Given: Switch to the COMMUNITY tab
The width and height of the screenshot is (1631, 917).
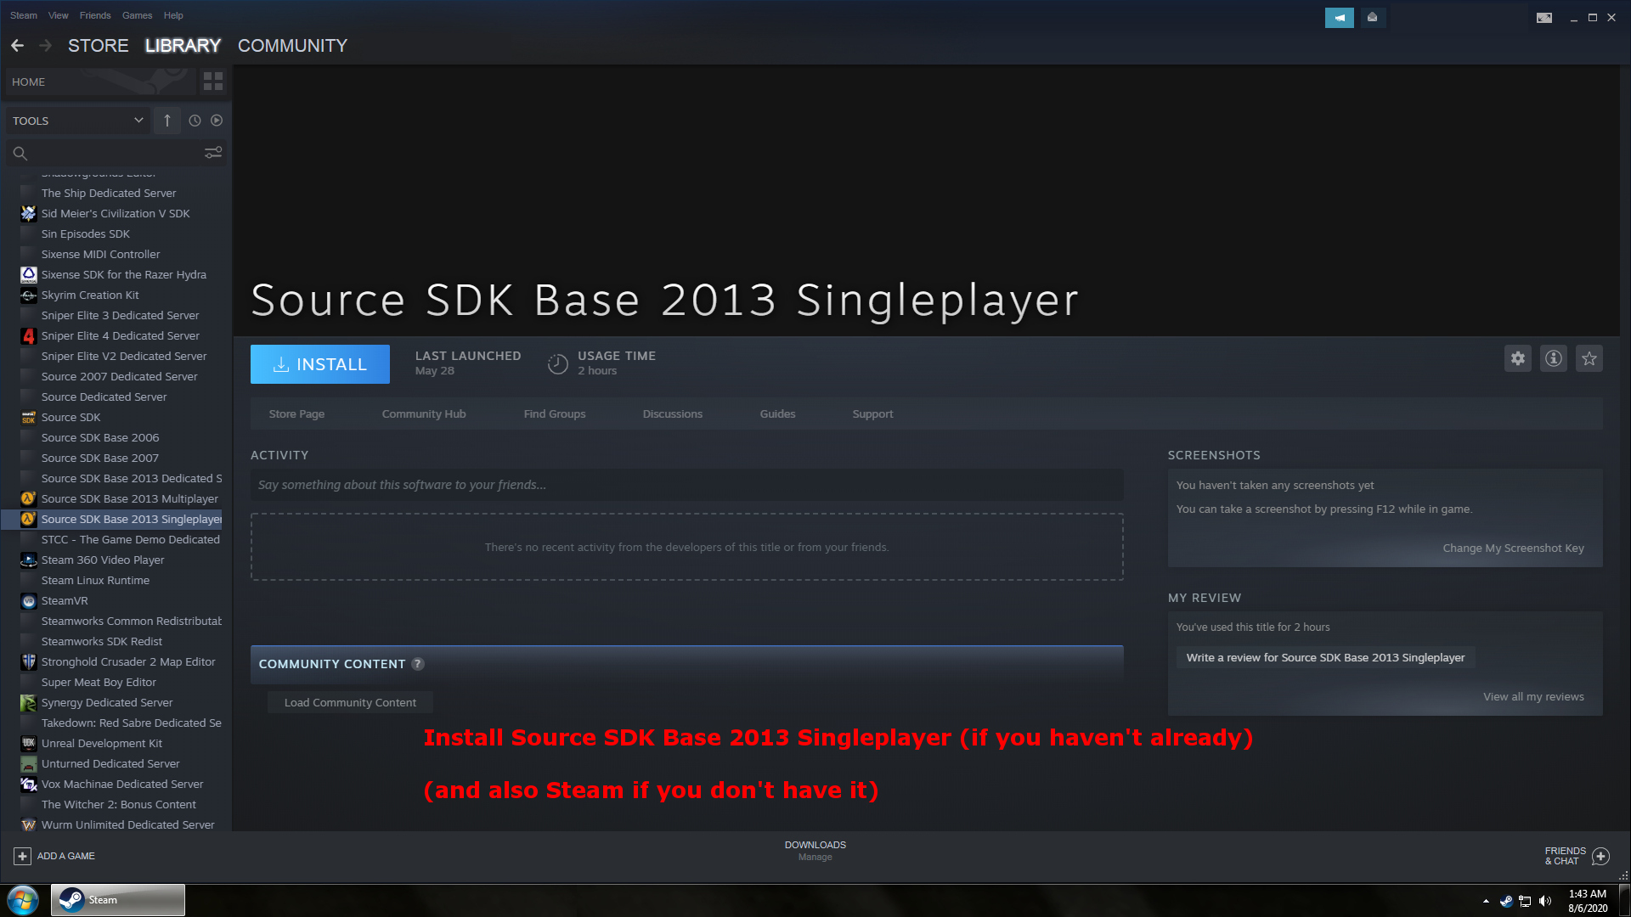Looking at the screenshot, I should pyautogui.click(x=292, y=46).
